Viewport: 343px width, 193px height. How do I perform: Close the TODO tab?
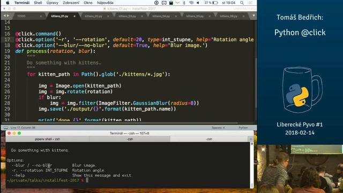coord(41,16)
